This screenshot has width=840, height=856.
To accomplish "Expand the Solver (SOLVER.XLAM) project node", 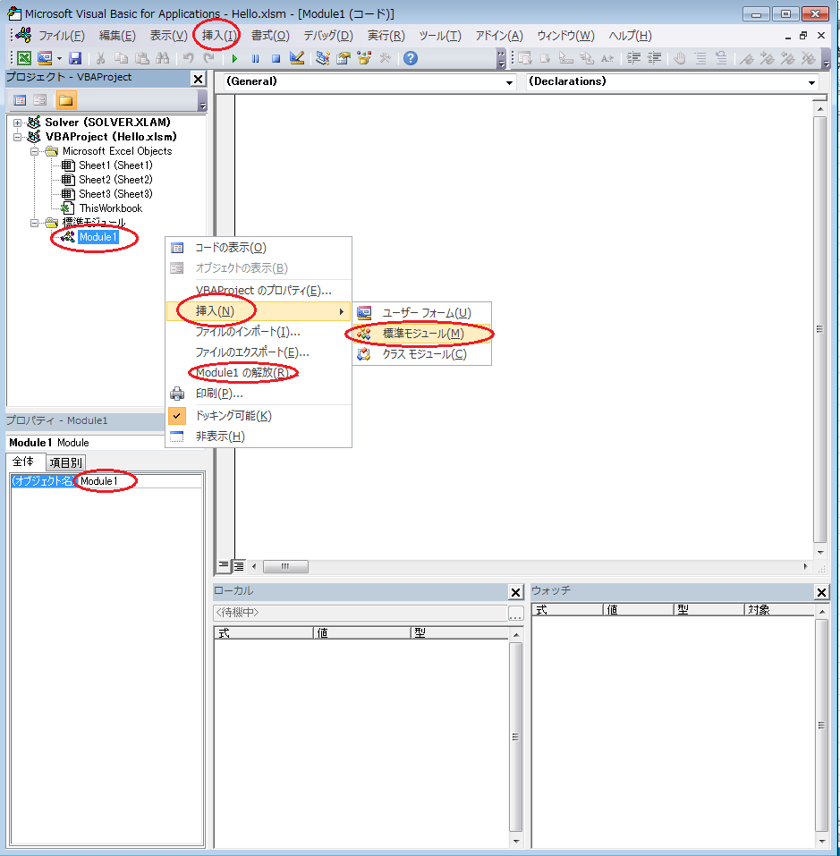I will pyautogui.click(x=18, y=123).
